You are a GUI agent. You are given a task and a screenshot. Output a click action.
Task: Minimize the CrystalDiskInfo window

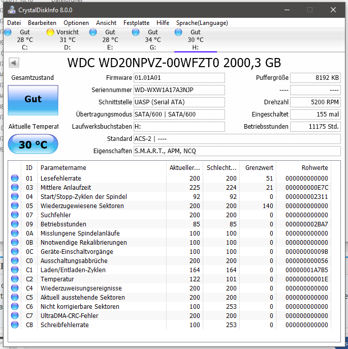[x=287, y=10]
